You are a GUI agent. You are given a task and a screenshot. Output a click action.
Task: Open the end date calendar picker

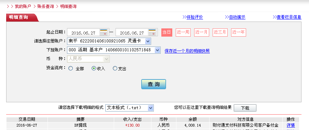pyautogui.click(x=152, y=32)
